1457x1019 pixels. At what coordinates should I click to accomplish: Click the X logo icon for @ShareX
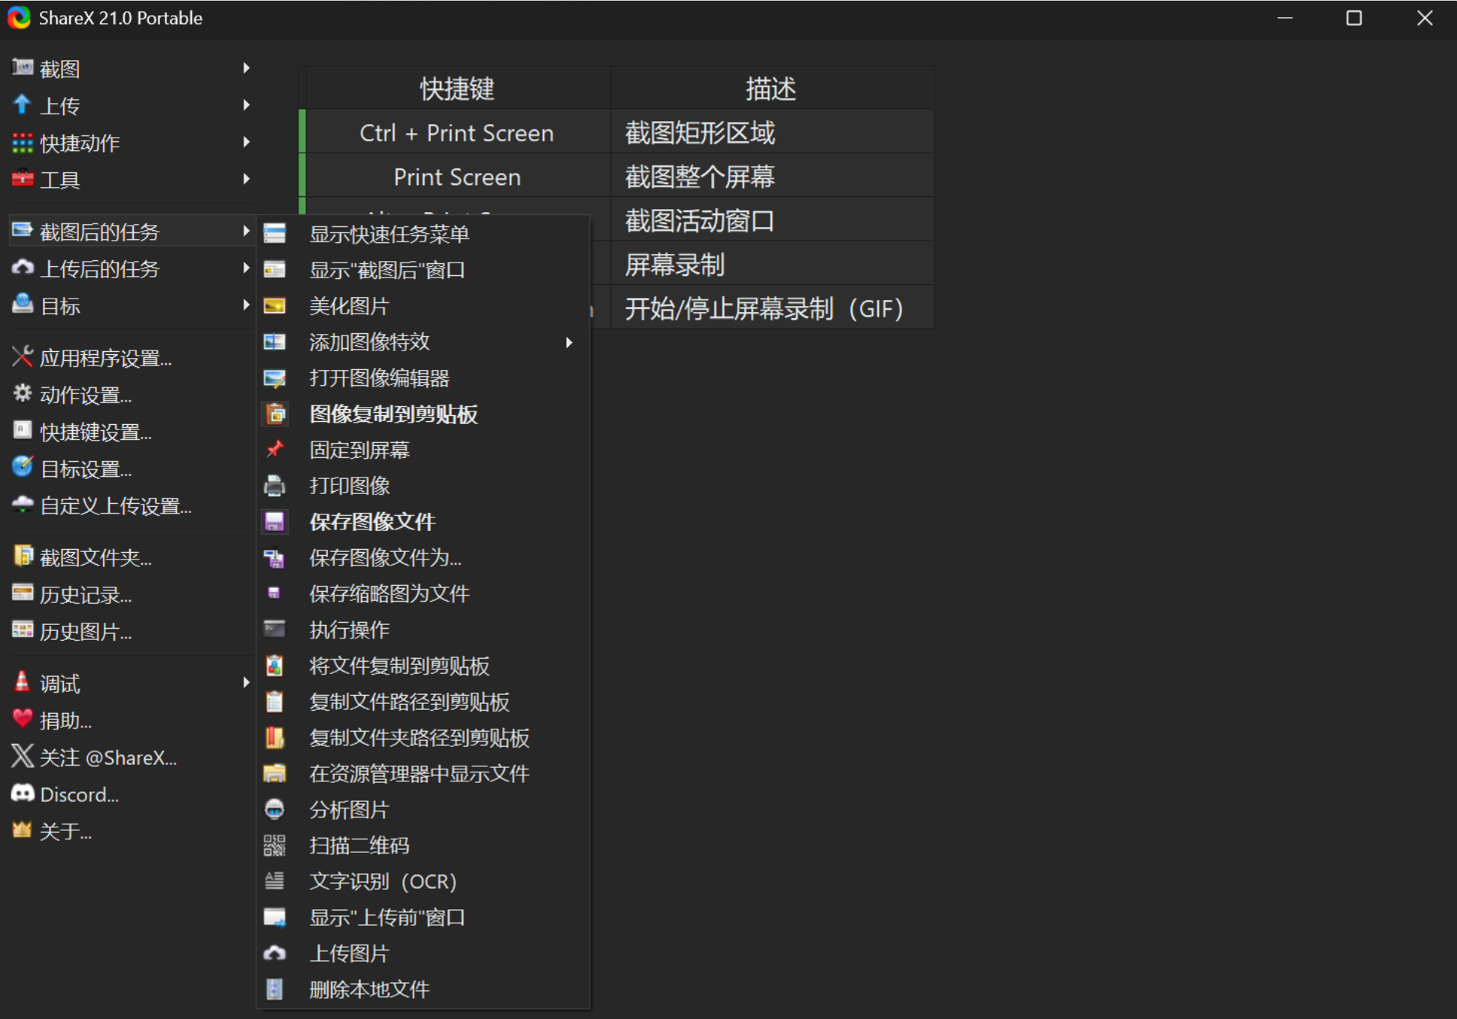pyautogui.click(x=23, y=756)
